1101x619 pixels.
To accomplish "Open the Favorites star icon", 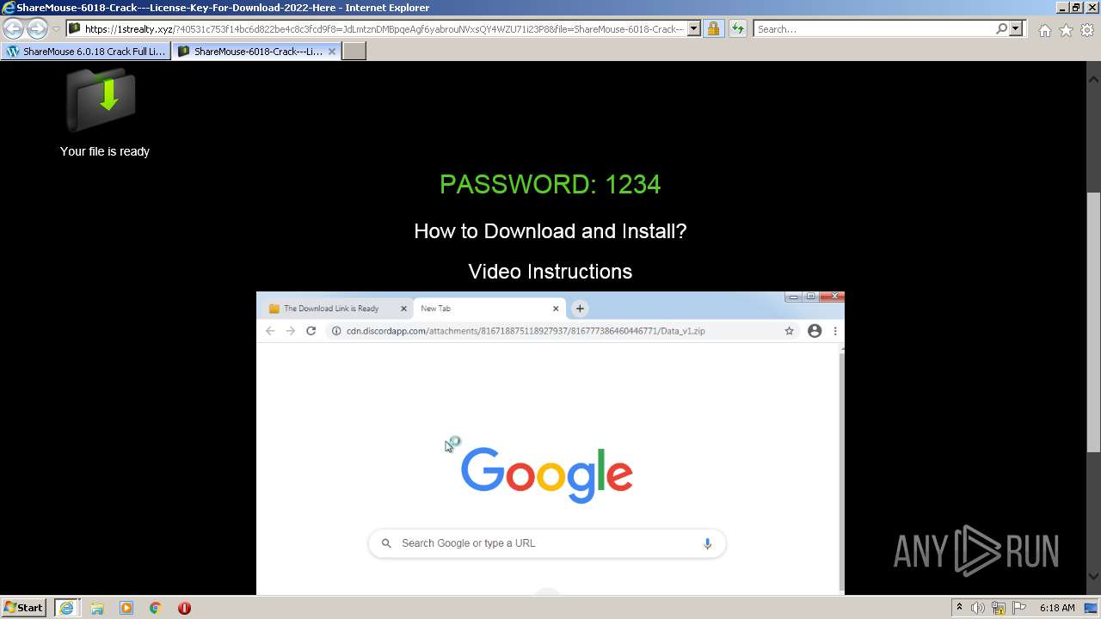I will coord(1066,30).
